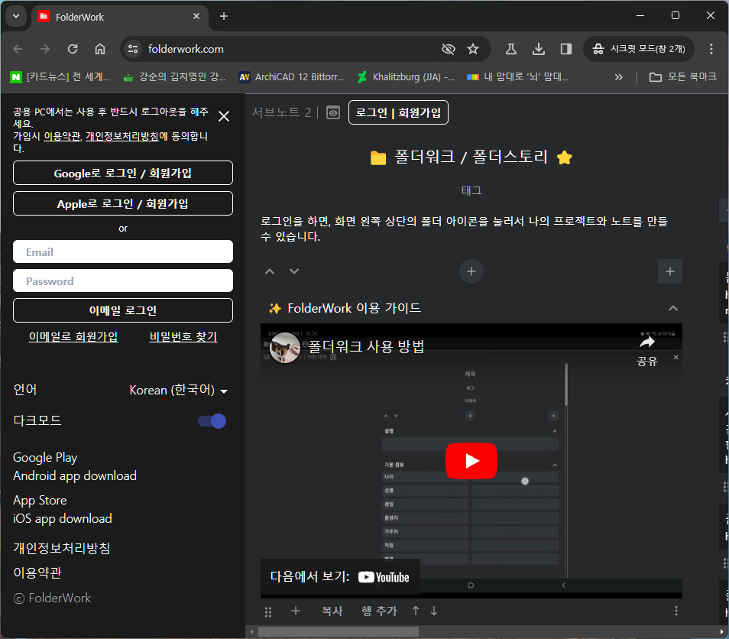Image resolution: width=729 pixels, height=639 pixels.
Task: Expand the bookmarks overflow chevron
Action: (618, 77)
